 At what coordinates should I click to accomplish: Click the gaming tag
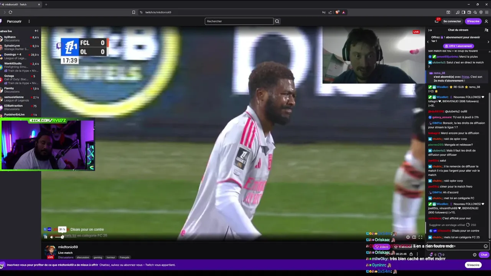(98, 258)
